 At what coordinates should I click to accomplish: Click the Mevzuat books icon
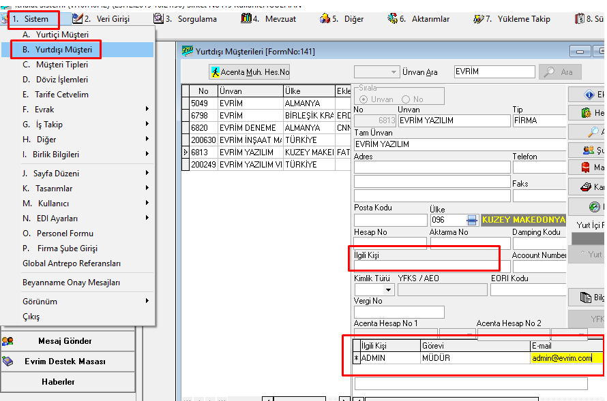click(x=246, y=19)
